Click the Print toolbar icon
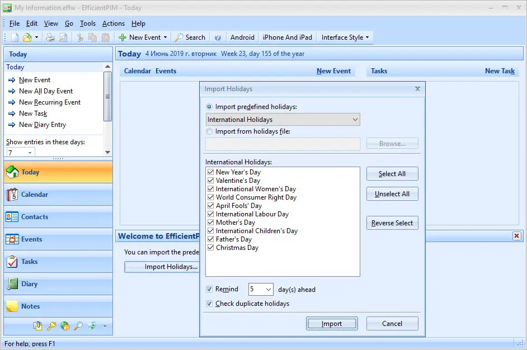This screenshot has height=350, width=527. [50, 37]
